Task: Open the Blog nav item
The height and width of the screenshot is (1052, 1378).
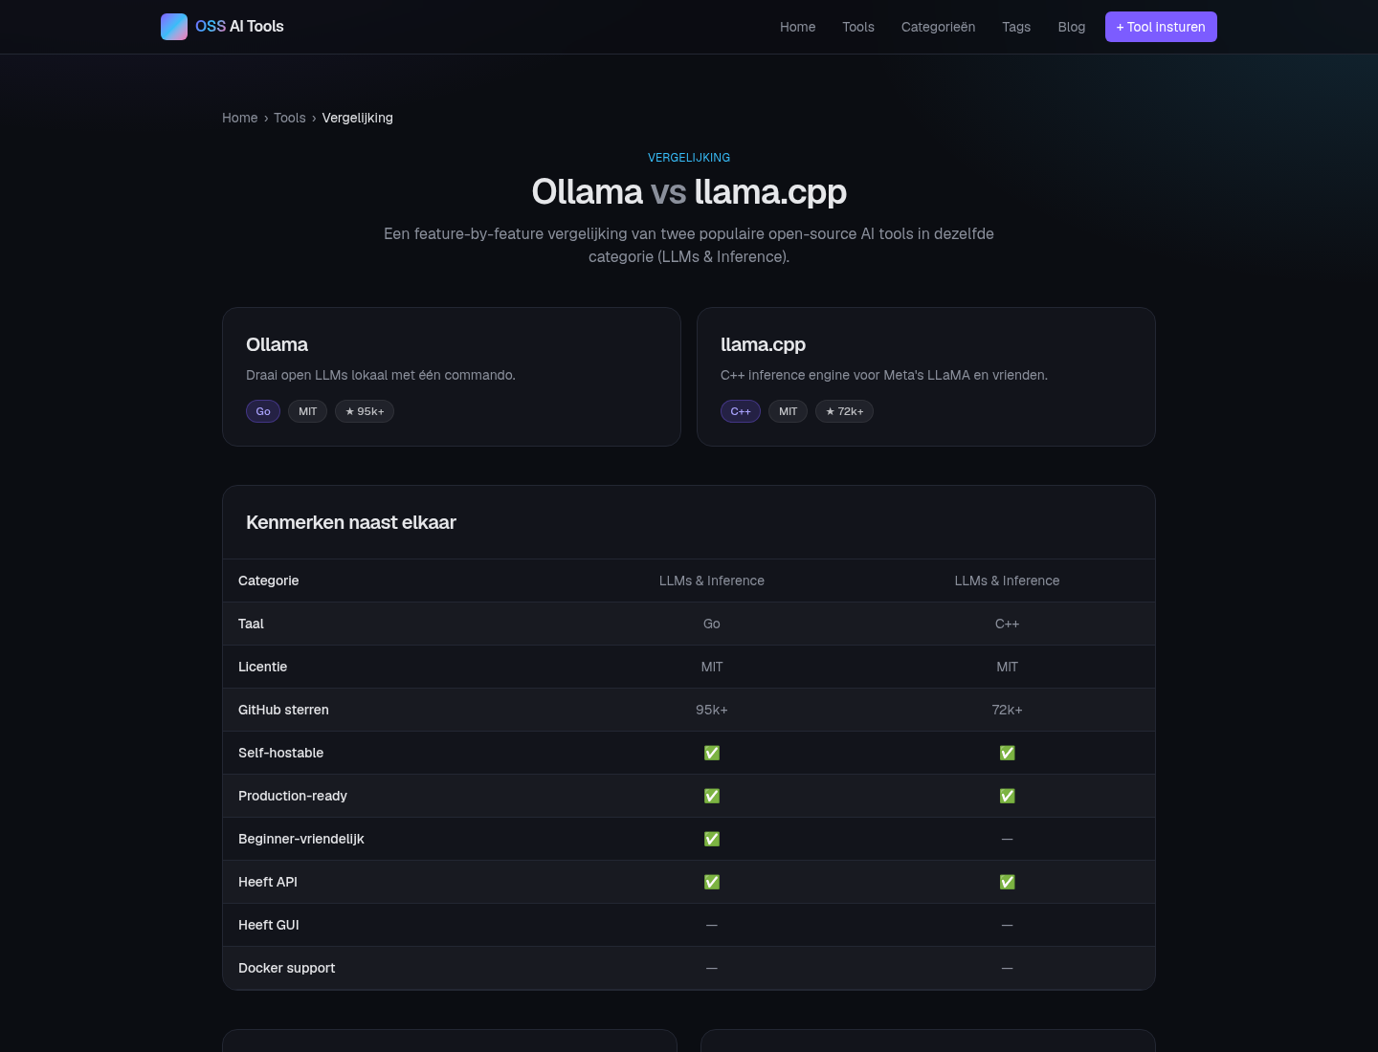Action: [1072, 27]
